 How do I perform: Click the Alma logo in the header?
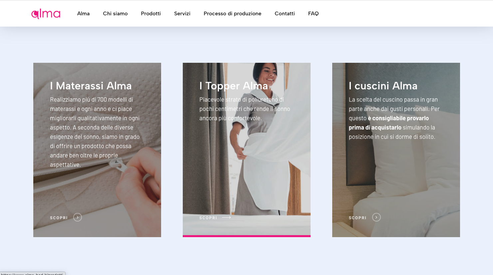tap(46, 14)
